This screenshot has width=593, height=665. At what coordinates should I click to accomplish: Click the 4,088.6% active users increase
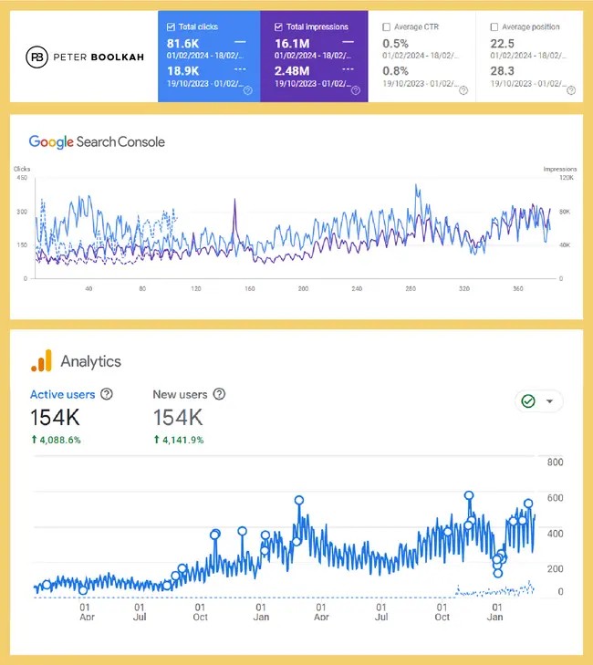tap(56, 440)
